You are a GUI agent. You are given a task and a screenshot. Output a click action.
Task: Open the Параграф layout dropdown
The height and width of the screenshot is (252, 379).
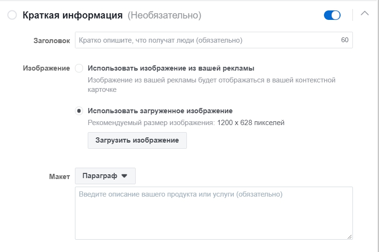pyautogui.click(x=105, y=176)
